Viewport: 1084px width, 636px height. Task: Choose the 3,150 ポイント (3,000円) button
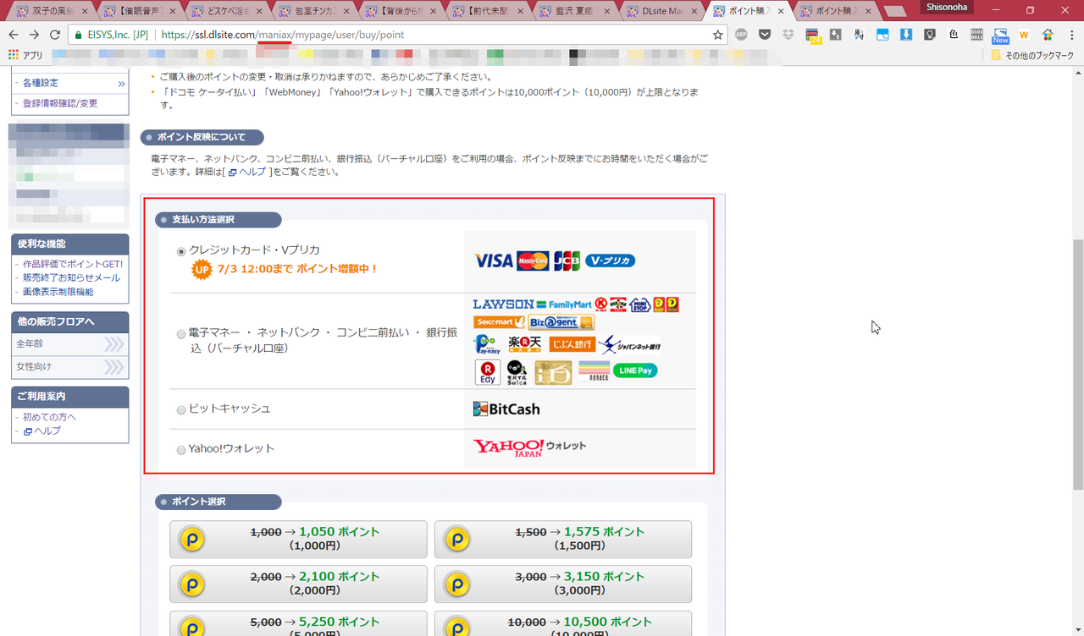coord(563,584)
